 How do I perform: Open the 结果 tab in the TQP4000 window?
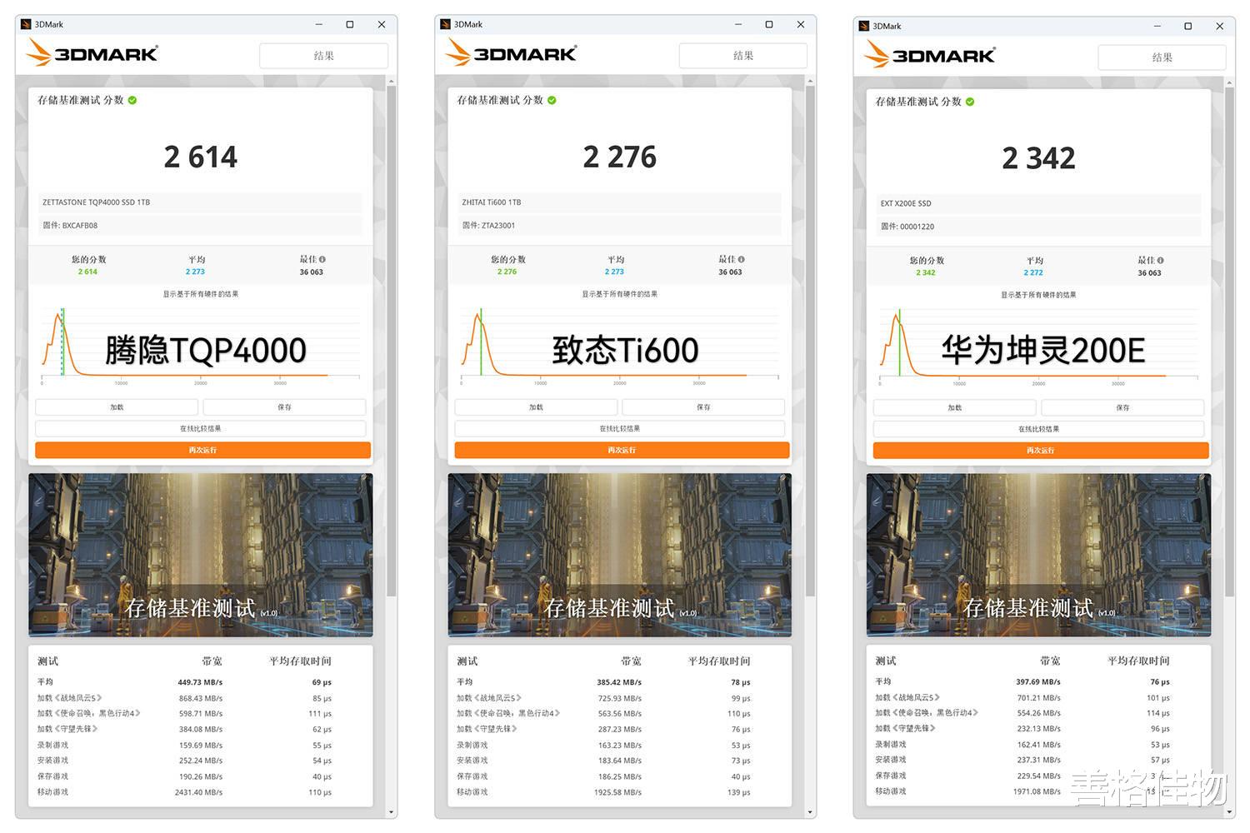[x=324, y=56]
